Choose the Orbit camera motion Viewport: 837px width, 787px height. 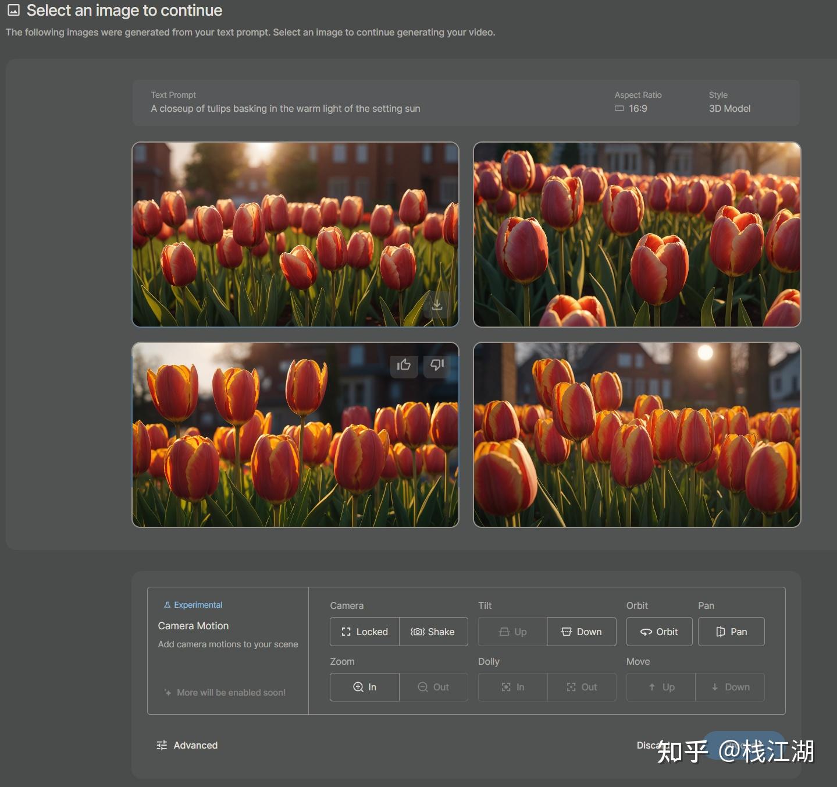659,632
